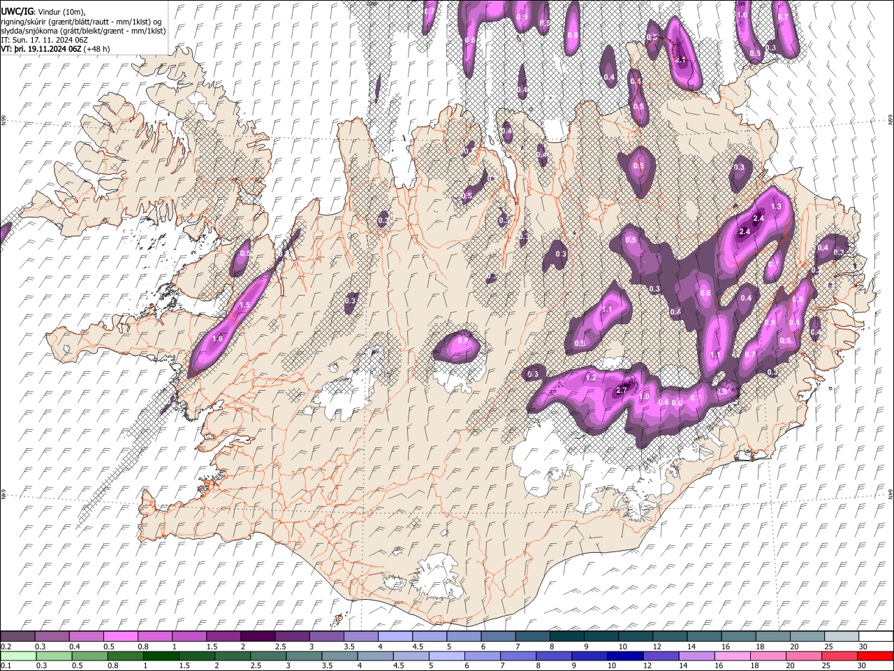Click the pale green rain swatch between 0.1 and 0.3
This screenshot has width=894, height=671.
click(18, 656)
